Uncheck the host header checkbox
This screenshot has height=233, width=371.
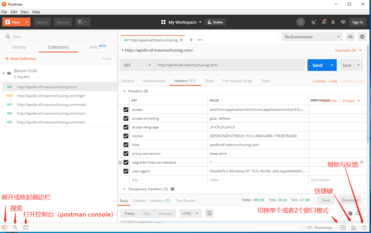(126, 145)
